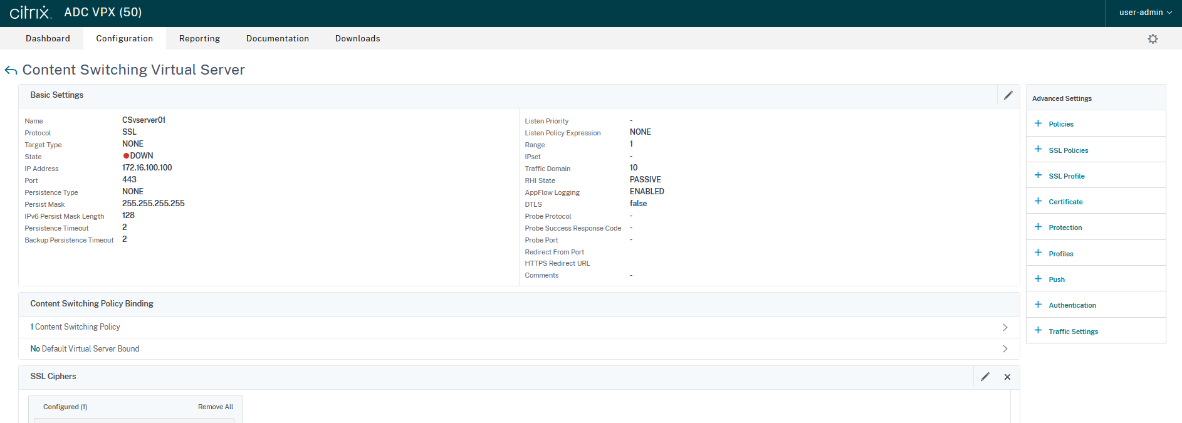This screenshot has width=1182, height=423.
Task: Click the Citrix logo
Action: pyautogui.click(x=29, y=12)
